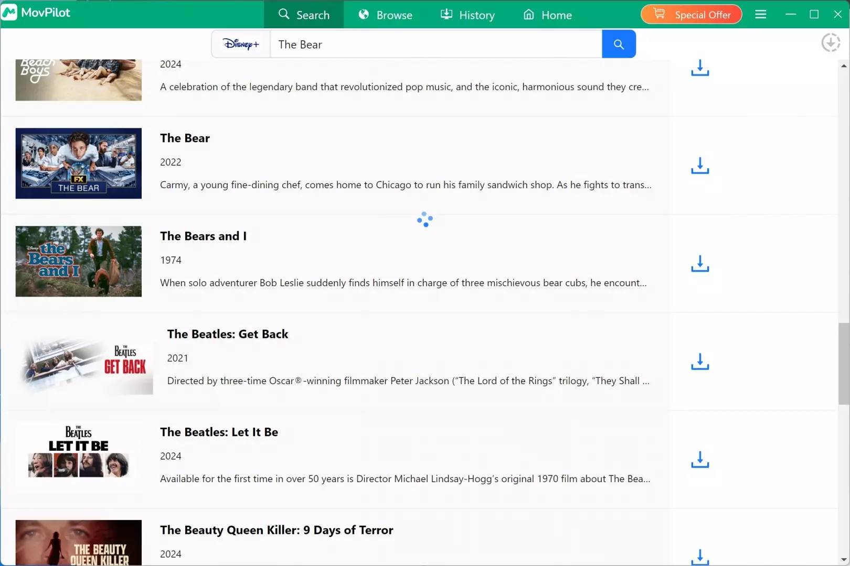850x566 pixels.
Task: Download The Beauty Queen Killer
Action: point(700,557)
